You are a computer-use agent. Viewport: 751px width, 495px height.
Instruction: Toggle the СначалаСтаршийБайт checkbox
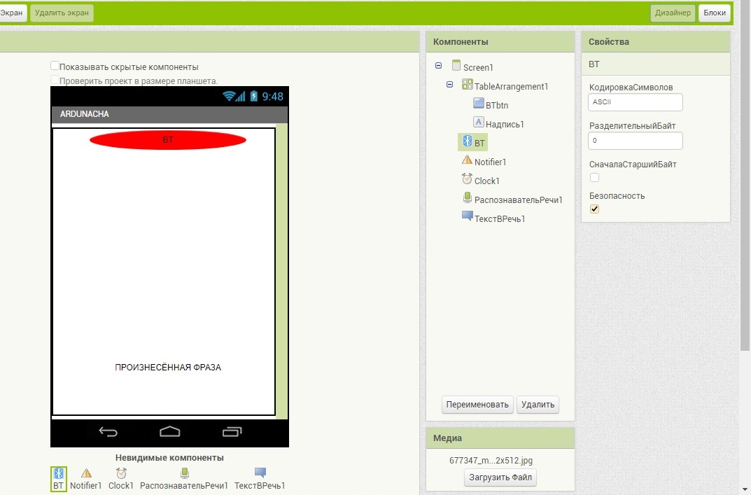(595, 178)
